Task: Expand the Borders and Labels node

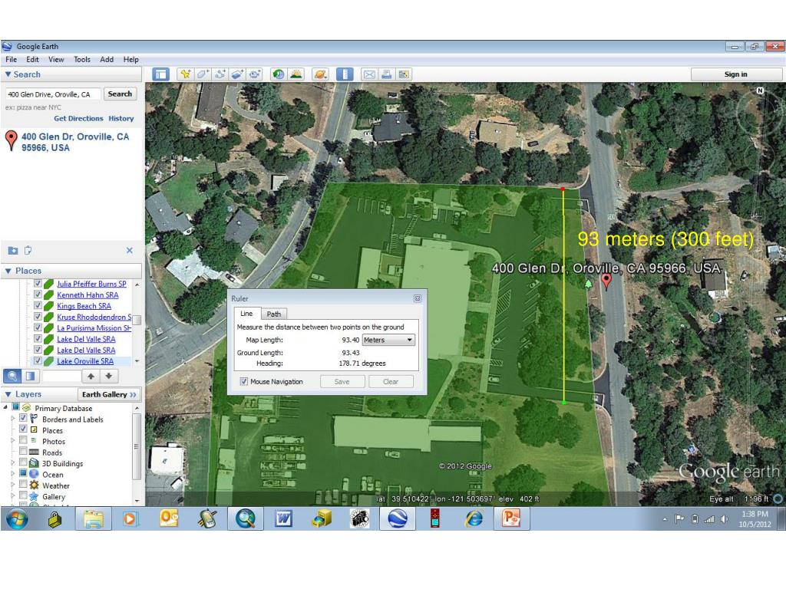Action: (x=13, y=419)
